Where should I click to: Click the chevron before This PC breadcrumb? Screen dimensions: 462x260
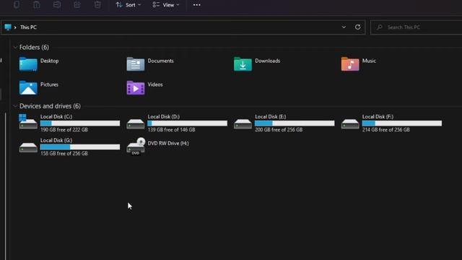point(15,27)
